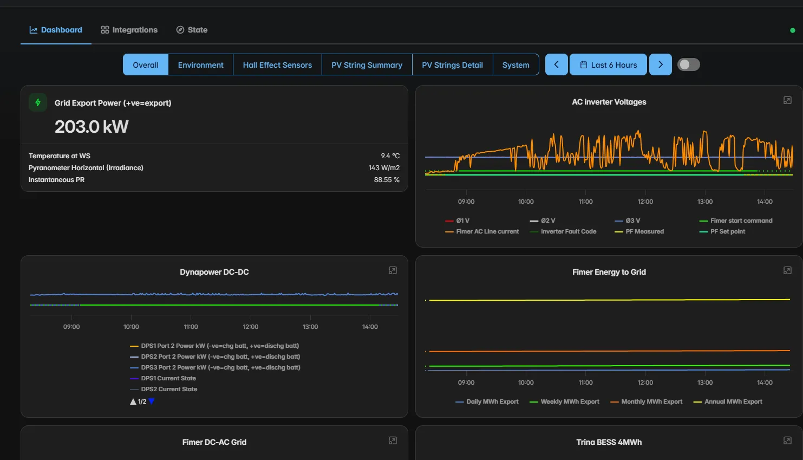The height and width of the screenshot is (460, 803).
Task: Toggle Fimer AC Line current series
Action: (482, 231)
